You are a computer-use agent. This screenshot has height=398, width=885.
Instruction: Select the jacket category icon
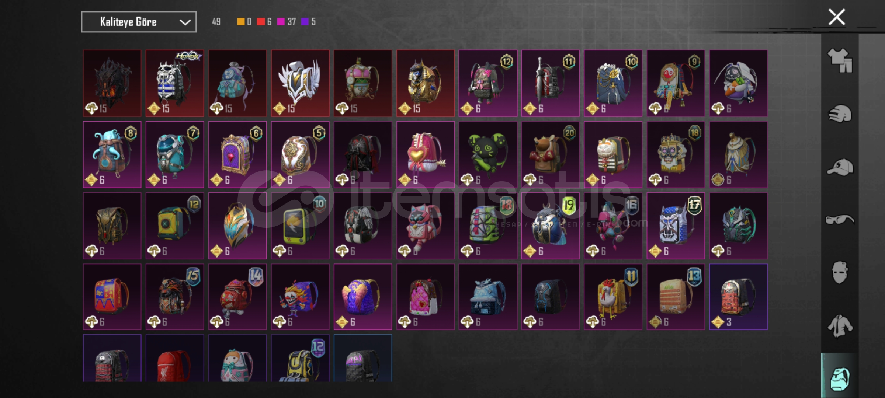pos(840,326)
